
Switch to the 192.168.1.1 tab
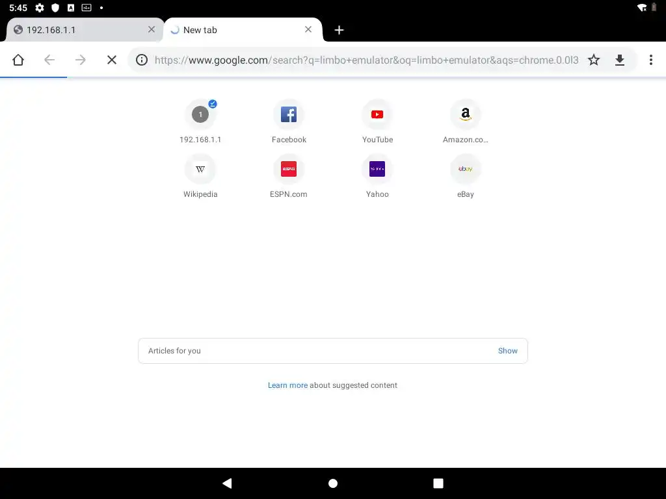point(84,30)
